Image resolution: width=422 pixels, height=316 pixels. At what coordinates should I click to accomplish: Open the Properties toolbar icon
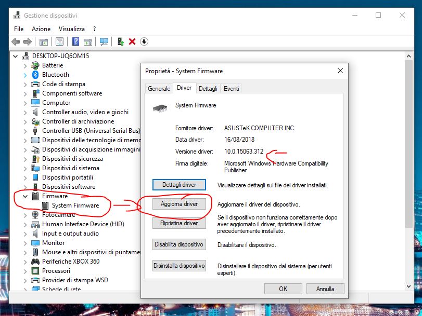[x=59, y=42]
